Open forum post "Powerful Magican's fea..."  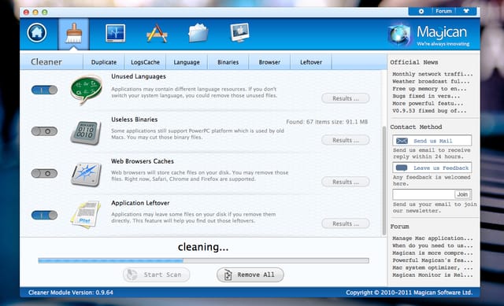[x=432, y=260]
